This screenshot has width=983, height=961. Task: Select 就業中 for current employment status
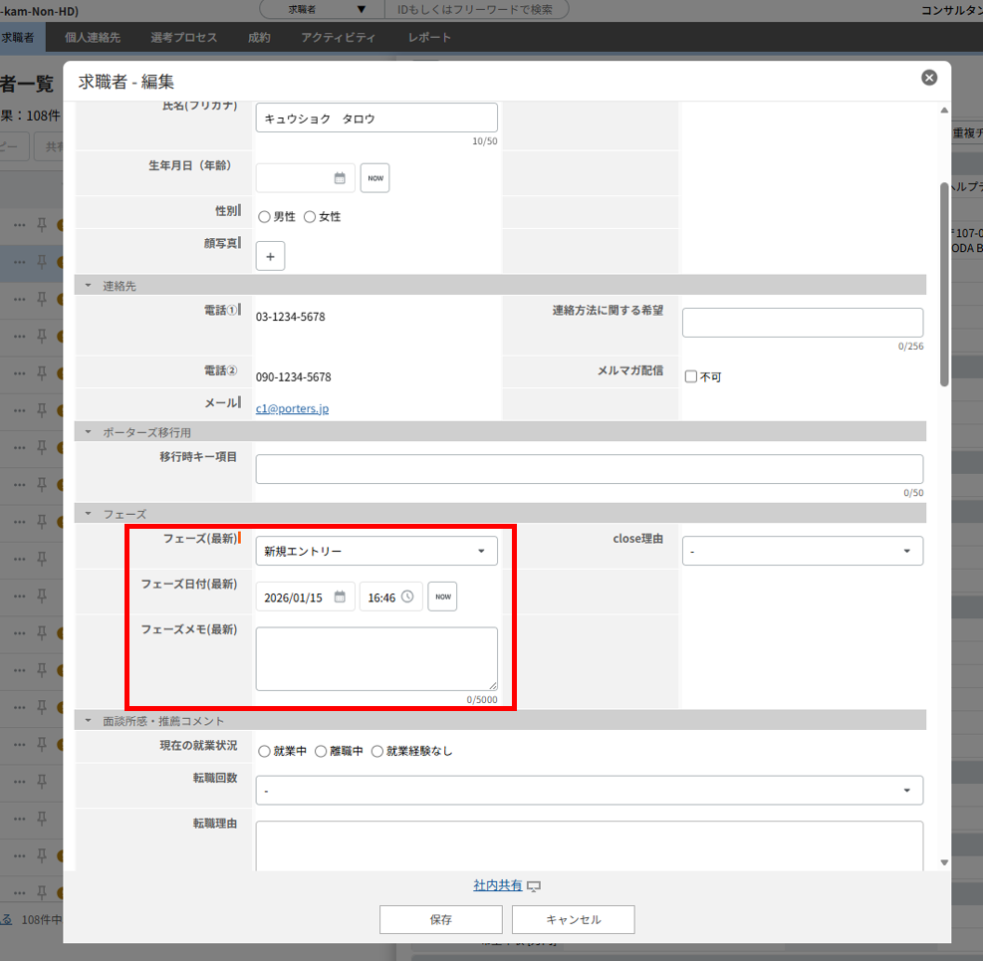pos(264,752)
